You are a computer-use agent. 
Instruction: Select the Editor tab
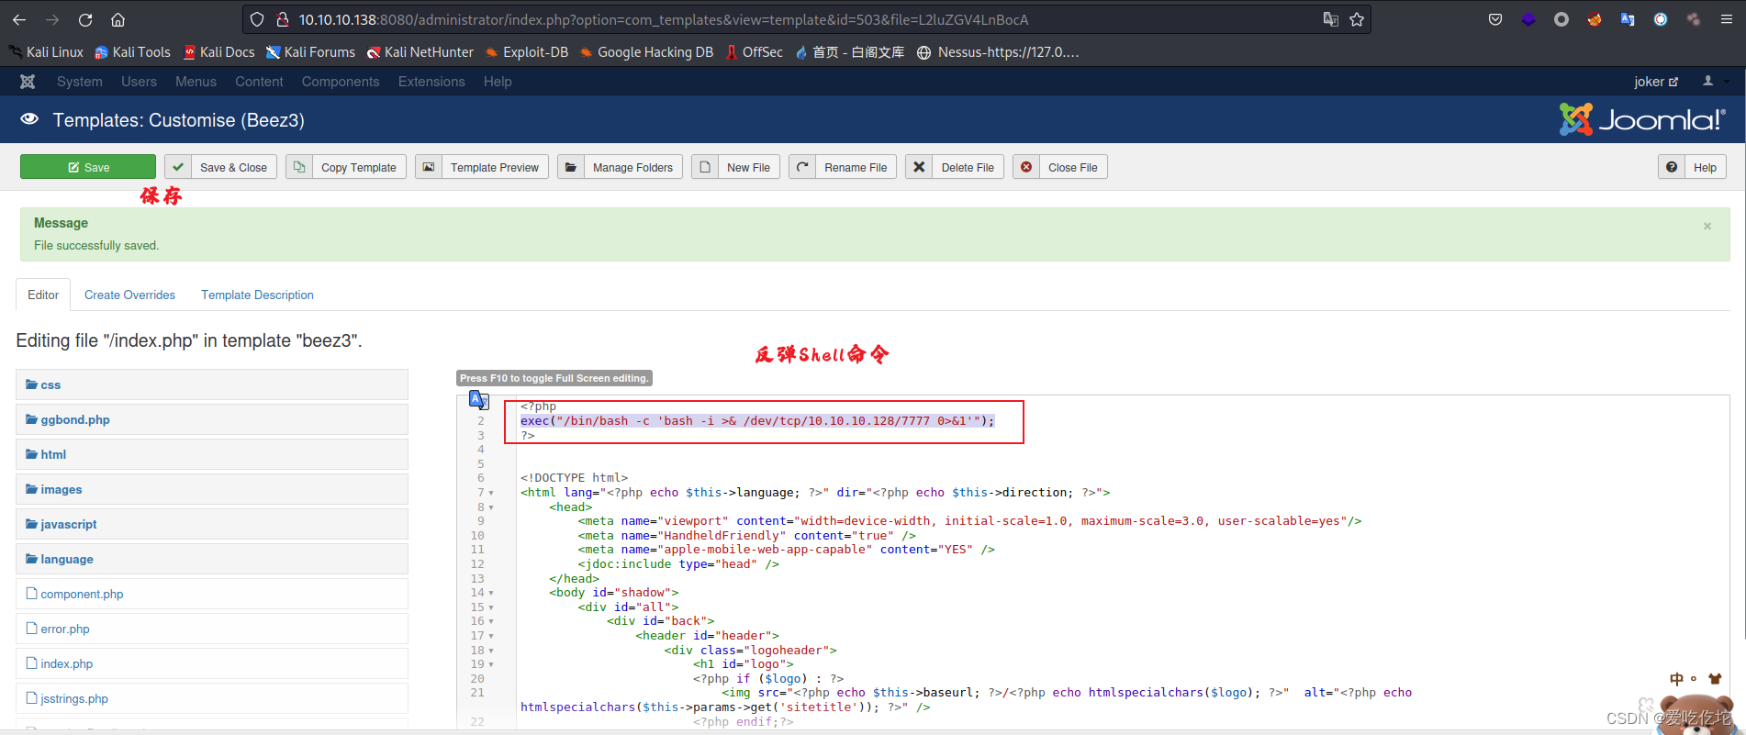43,295
